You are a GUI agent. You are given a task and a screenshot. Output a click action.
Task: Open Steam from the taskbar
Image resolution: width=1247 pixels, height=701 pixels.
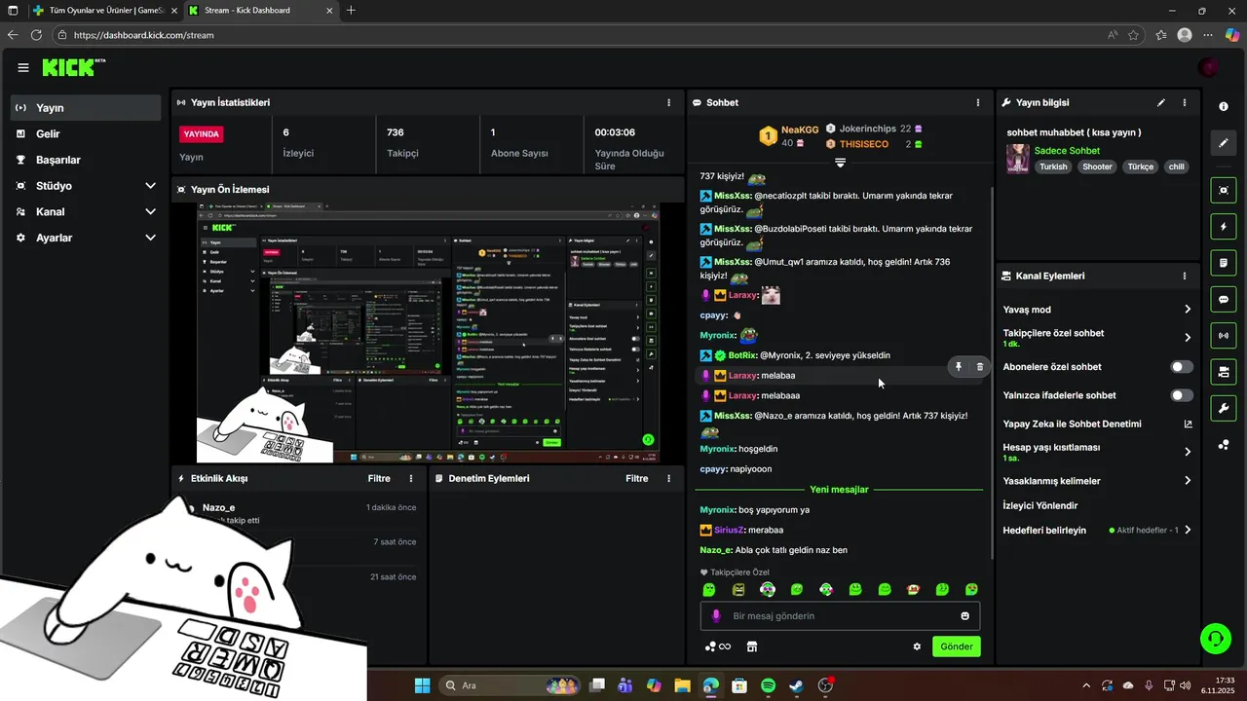pos(796,685)
